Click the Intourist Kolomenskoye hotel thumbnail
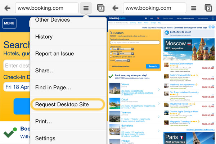 click(x=166, y=65)
